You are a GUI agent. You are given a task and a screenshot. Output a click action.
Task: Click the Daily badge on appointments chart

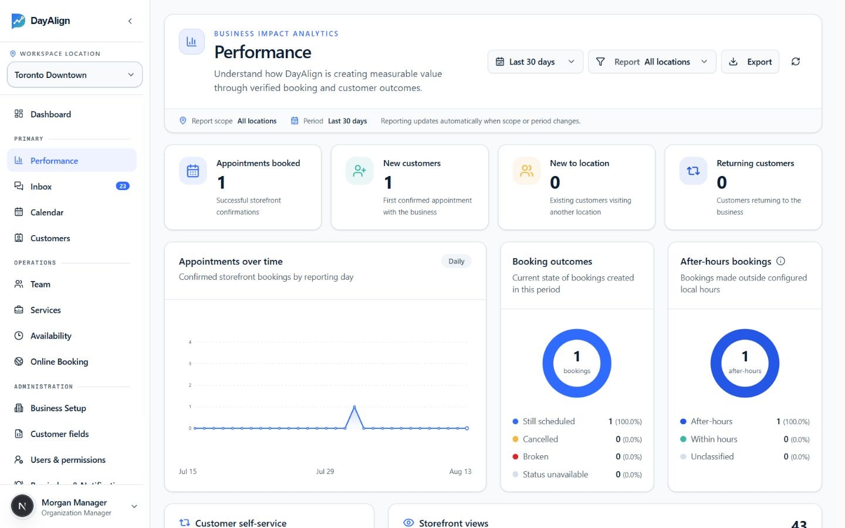[x=456, y=262]
